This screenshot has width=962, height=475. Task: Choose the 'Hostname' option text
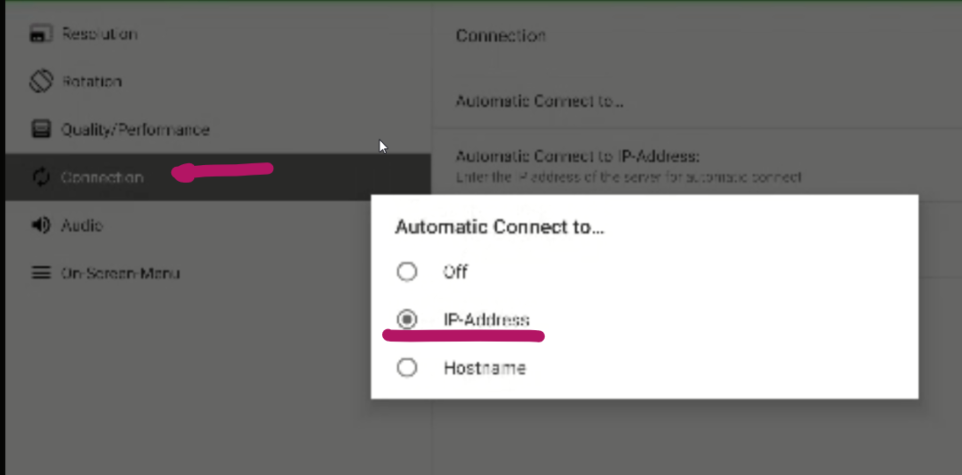point(484,368)
